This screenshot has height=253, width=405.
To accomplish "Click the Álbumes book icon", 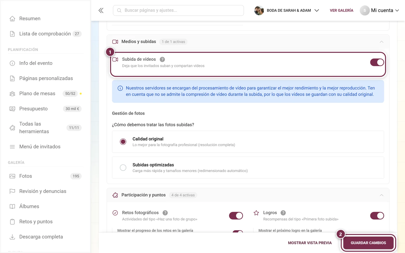I will [12, 207].
